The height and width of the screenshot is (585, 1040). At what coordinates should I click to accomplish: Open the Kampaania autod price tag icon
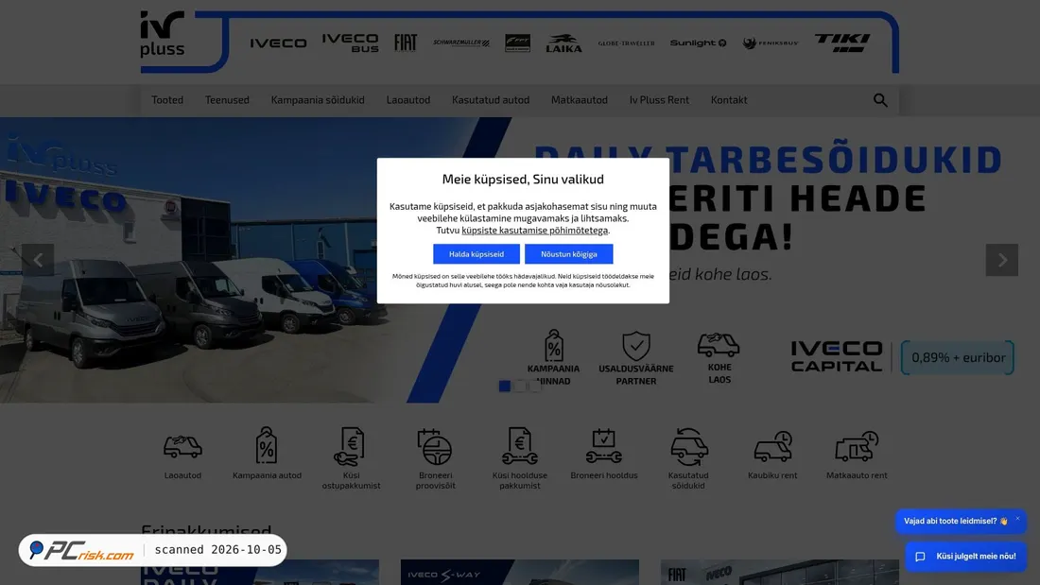267,445
